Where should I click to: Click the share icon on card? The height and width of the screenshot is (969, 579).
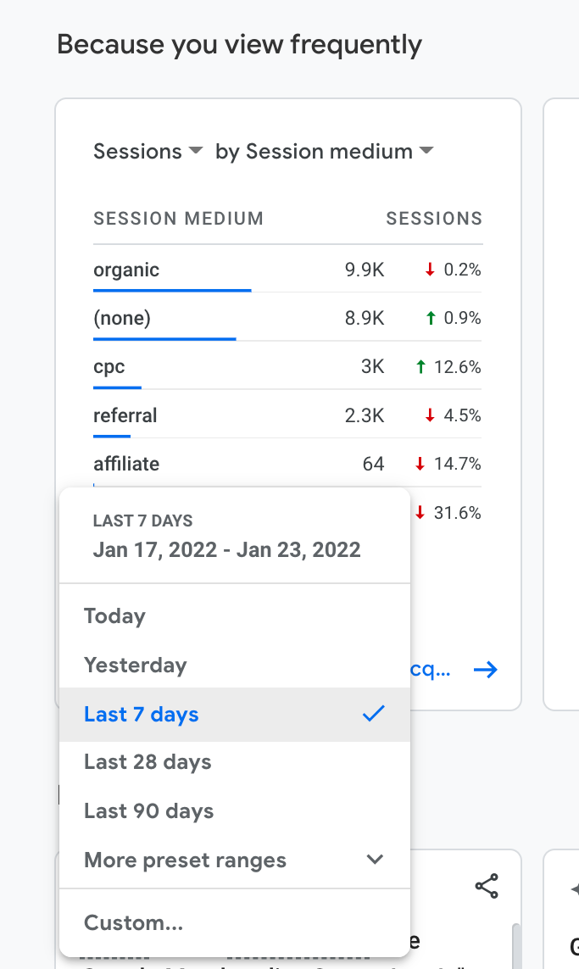(x=487, y=888)
